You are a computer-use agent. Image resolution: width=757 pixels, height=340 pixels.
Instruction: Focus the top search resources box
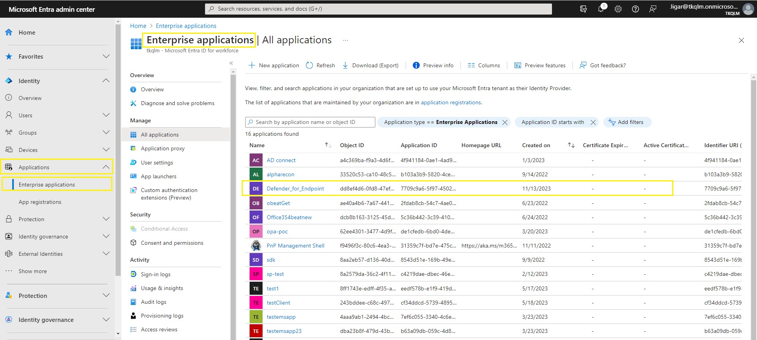(378, 9)
